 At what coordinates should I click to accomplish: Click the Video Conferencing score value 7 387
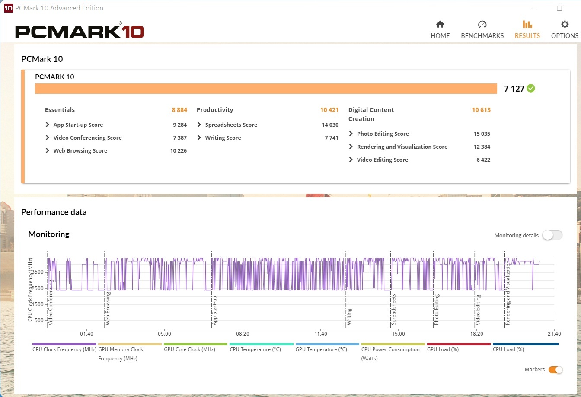click(180, 138)
